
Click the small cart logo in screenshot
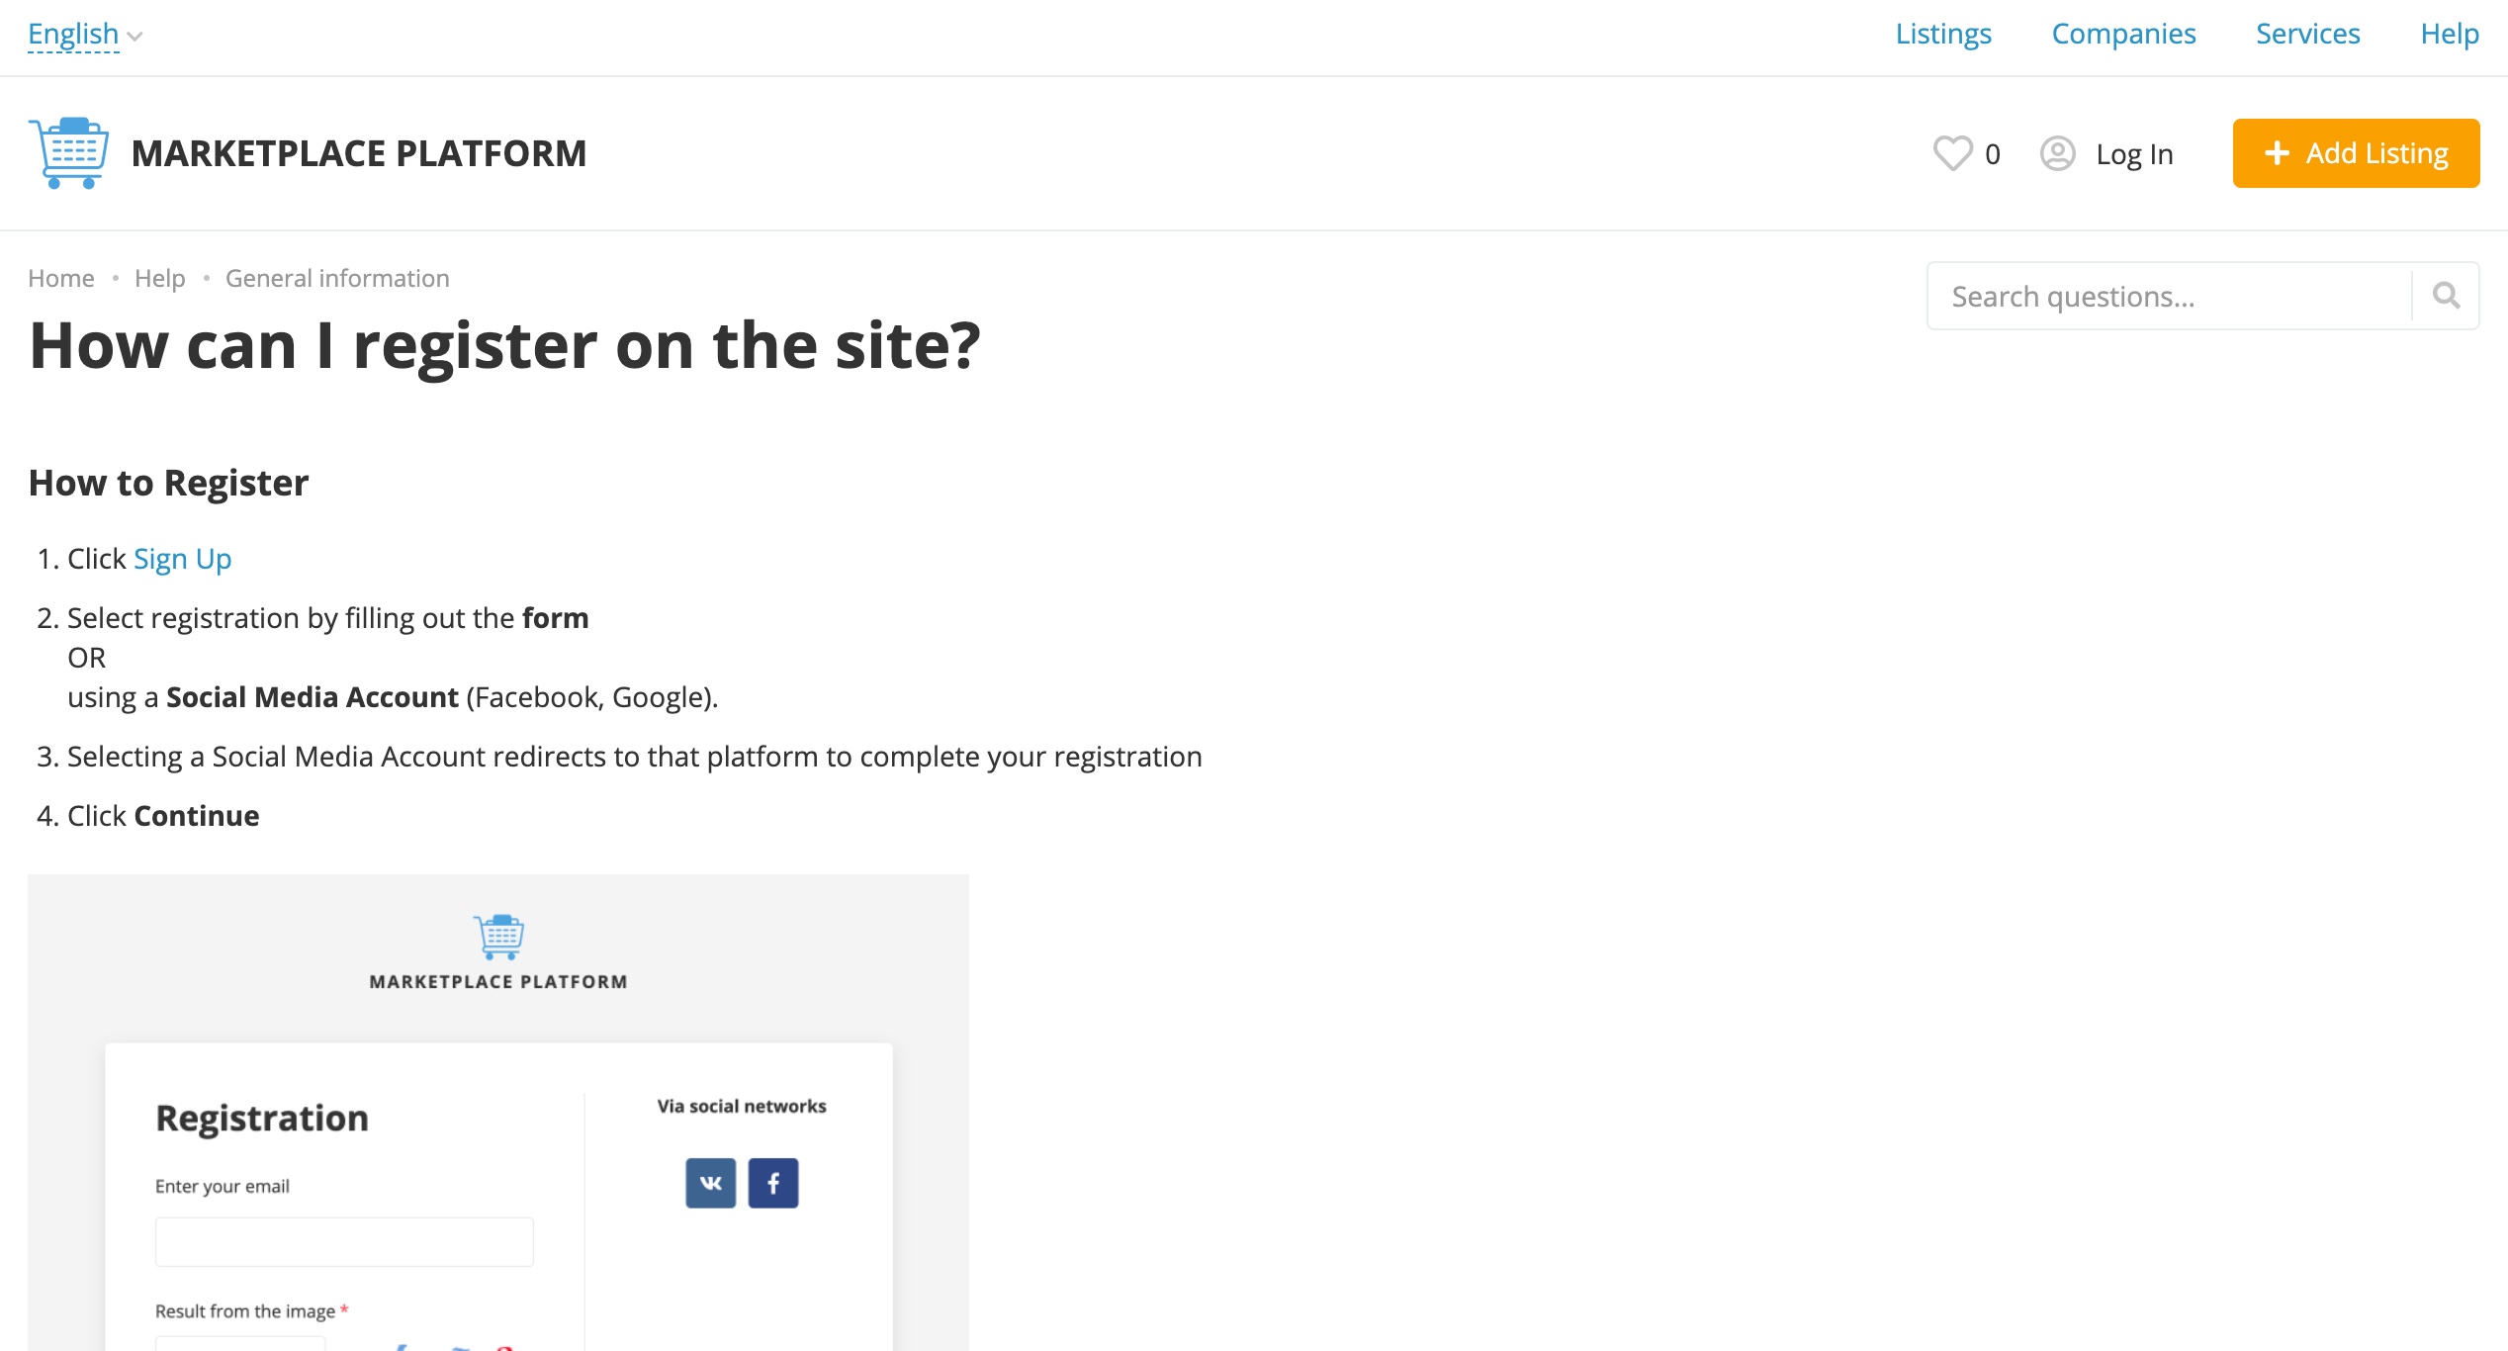pos(498,936)
